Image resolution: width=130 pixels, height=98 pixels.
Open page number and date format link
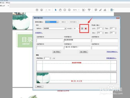point(112,52)
